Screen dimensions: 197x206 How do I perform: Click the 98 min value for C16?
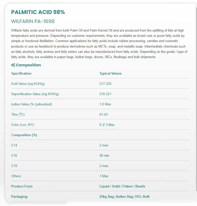(x=104, y=155)
